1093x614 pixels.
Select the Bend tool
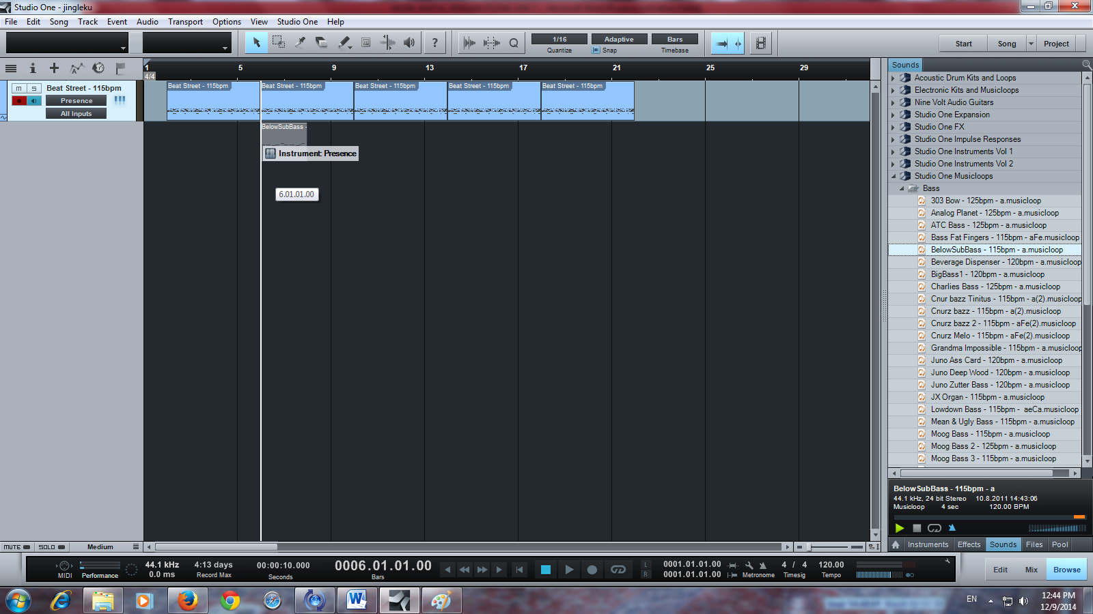pos(387,43)
